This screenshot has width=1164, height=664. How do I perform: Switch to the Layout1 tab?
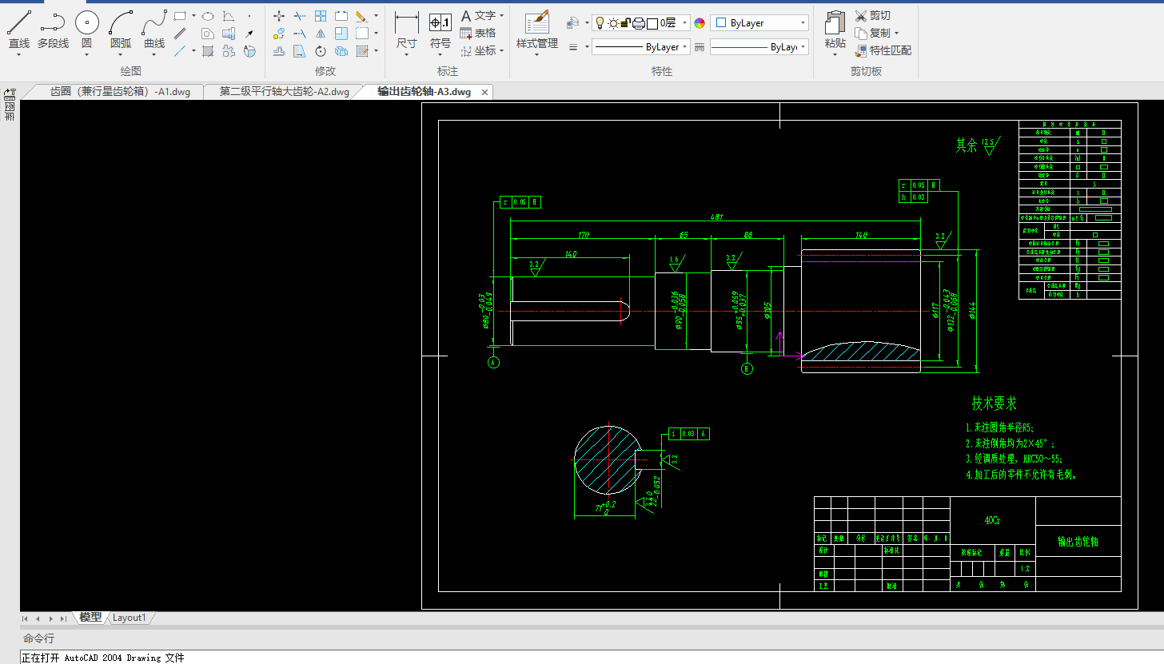(x=130, y=618)
